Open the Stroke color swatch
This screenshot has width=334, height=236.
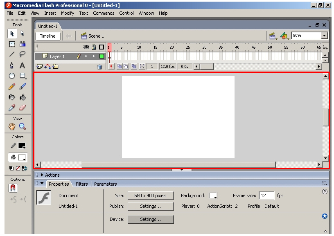[22, 146]
